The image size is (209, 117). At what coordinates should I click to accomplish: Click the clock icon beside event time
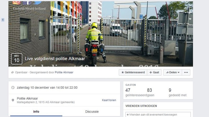tap(13, 88)
